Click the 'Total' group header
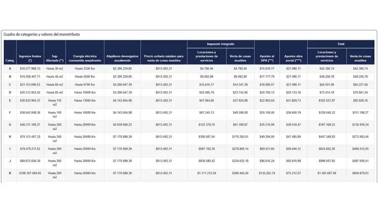 [x=341, y=44]
